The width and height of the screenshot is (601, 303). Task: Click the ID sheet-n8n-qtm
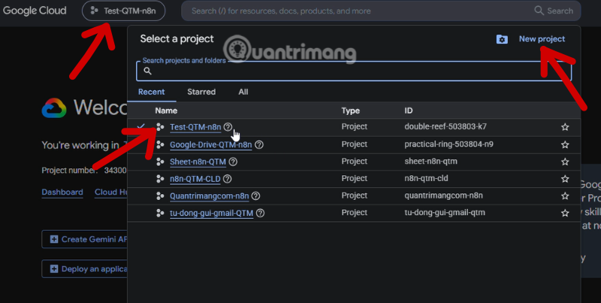click(x=430, y=162)
